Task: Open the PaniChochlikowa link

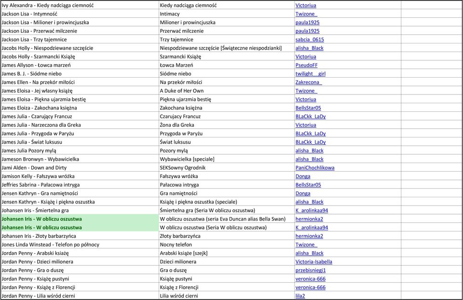Action: (315, 168)
